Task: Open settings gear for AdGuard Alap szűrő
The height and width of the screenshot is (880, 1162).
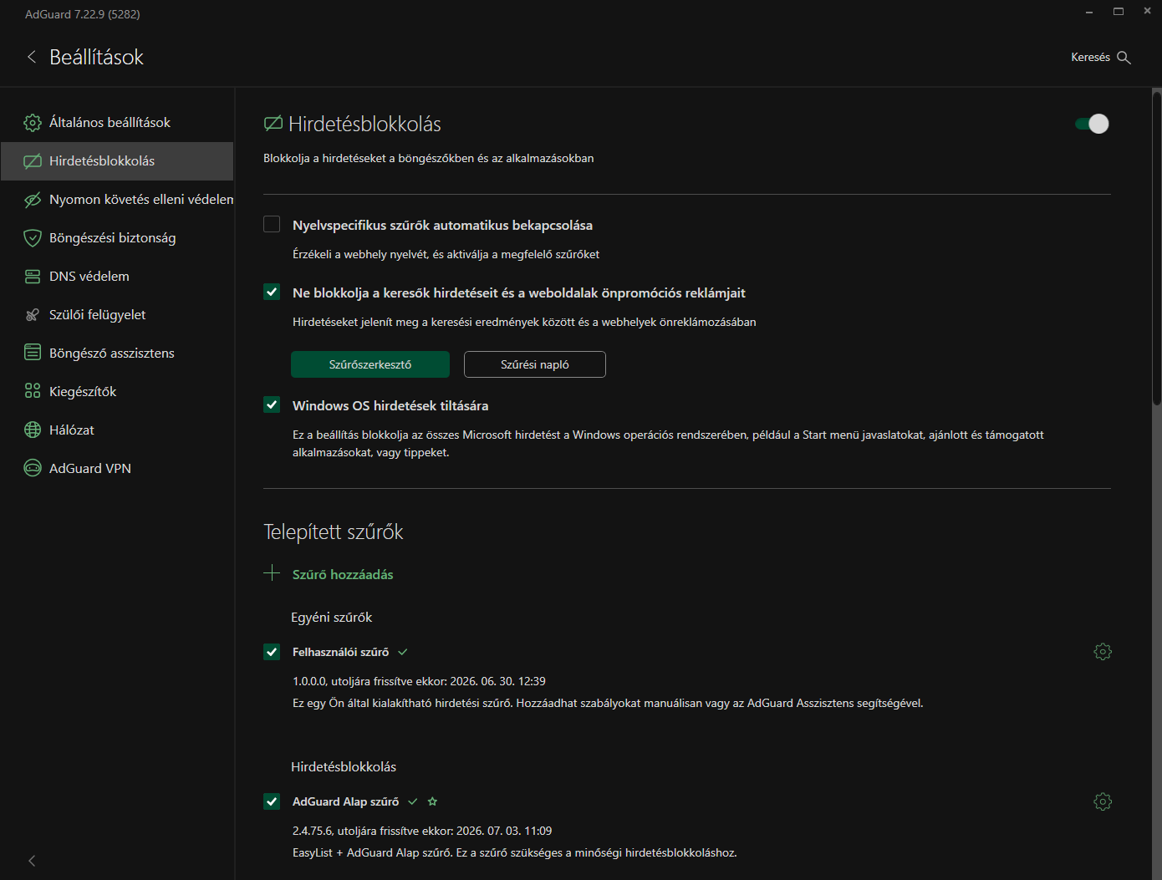Action: pyautogui.click(x=1103, y=801)
